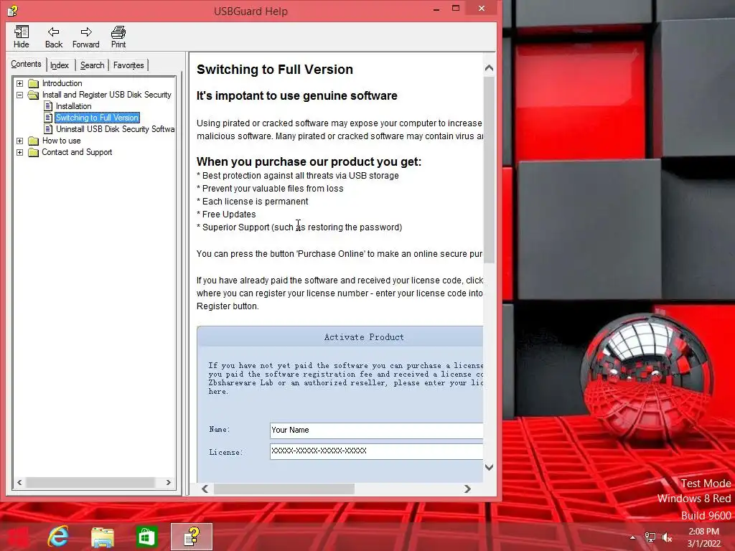Maximize the USBGuard Help window
This screenshot has height=551, width=735.
pyautogui.click(x=456, y=9)
